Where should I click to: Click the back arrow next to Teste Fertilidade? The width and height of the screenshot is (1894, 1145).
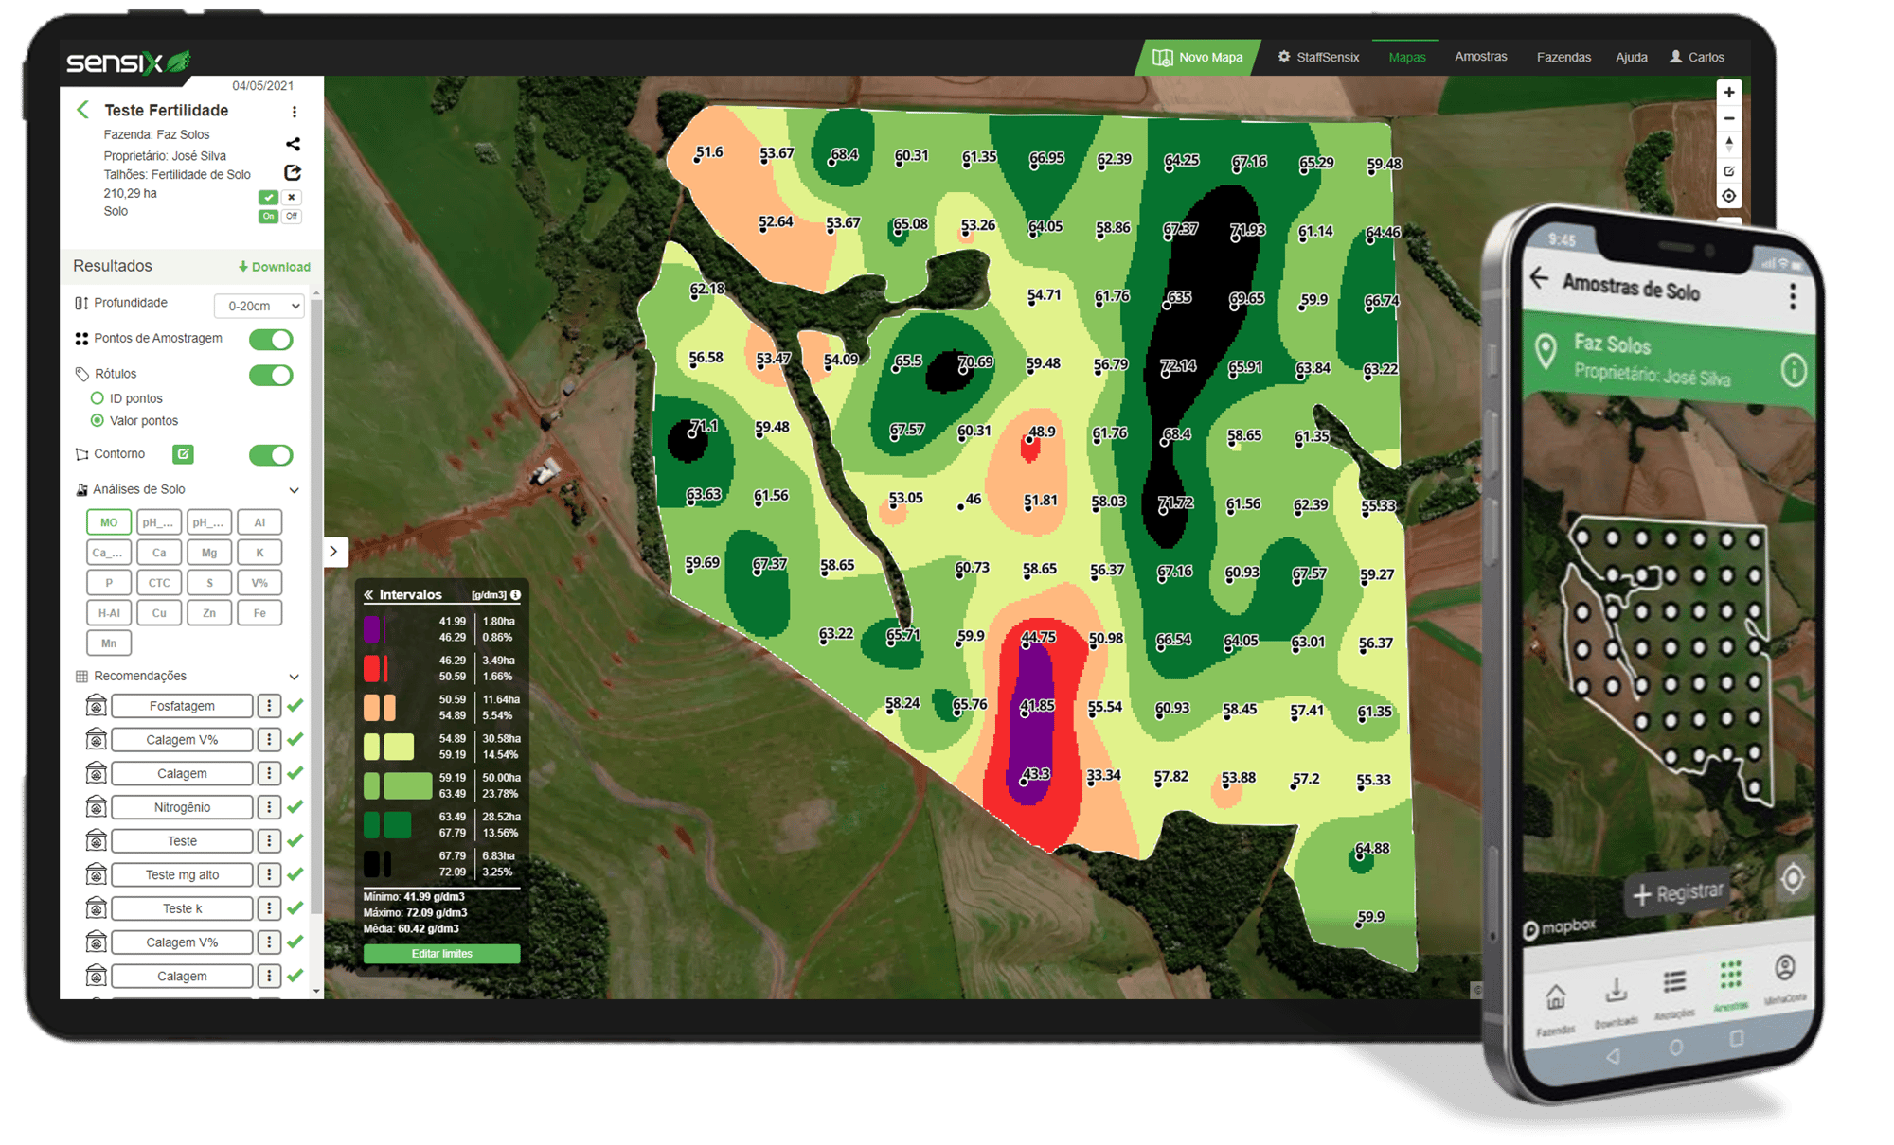point(83,110)
